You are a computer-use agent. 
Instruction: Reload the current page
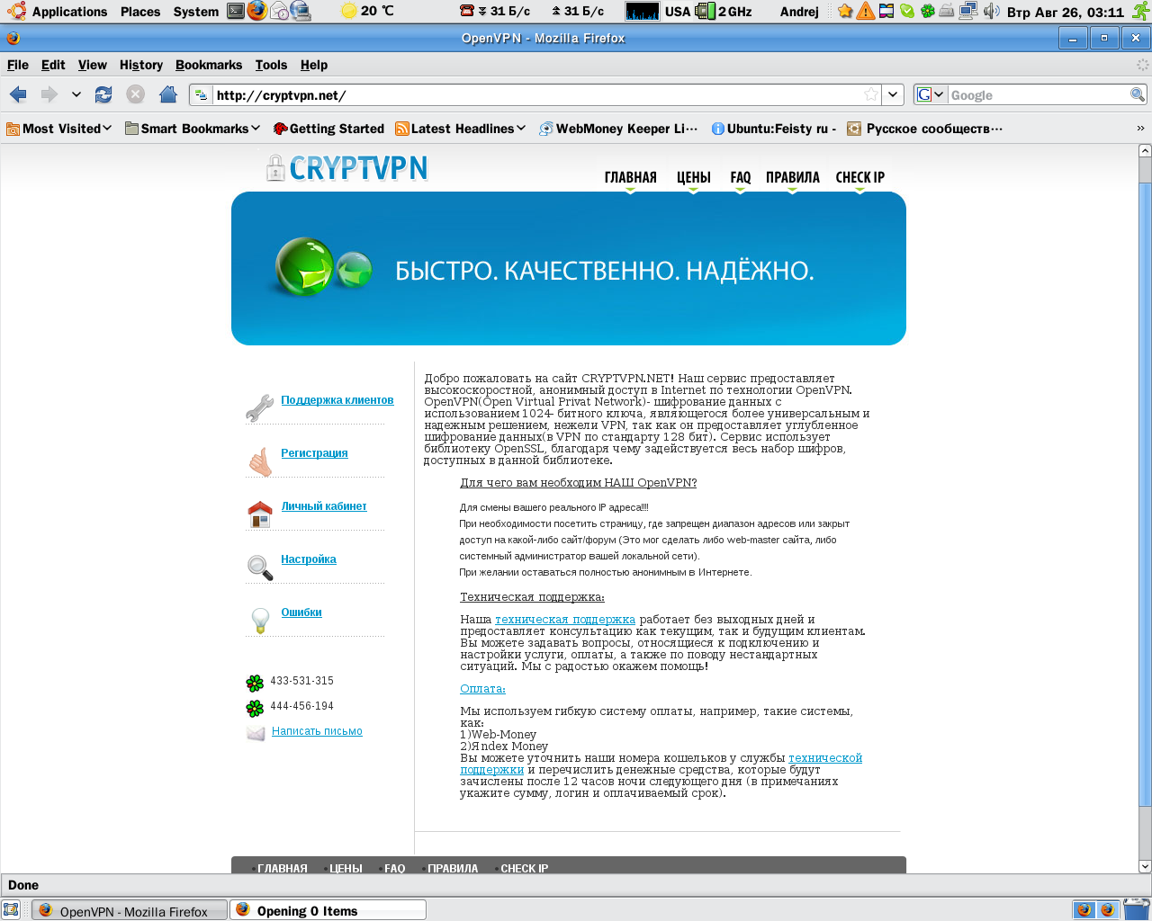pyautogui.click(x=103, y=94)
